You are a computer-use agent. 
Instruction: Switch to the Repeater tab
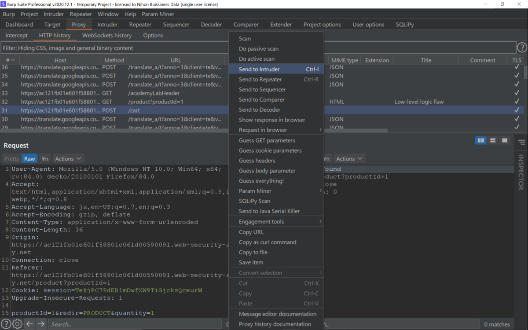coord(140,25)
